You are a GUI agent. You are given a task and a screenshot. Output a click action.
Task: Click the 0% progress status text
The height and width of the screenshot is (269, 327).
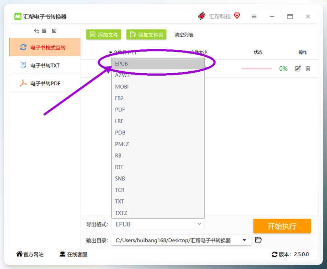point(283,69)
